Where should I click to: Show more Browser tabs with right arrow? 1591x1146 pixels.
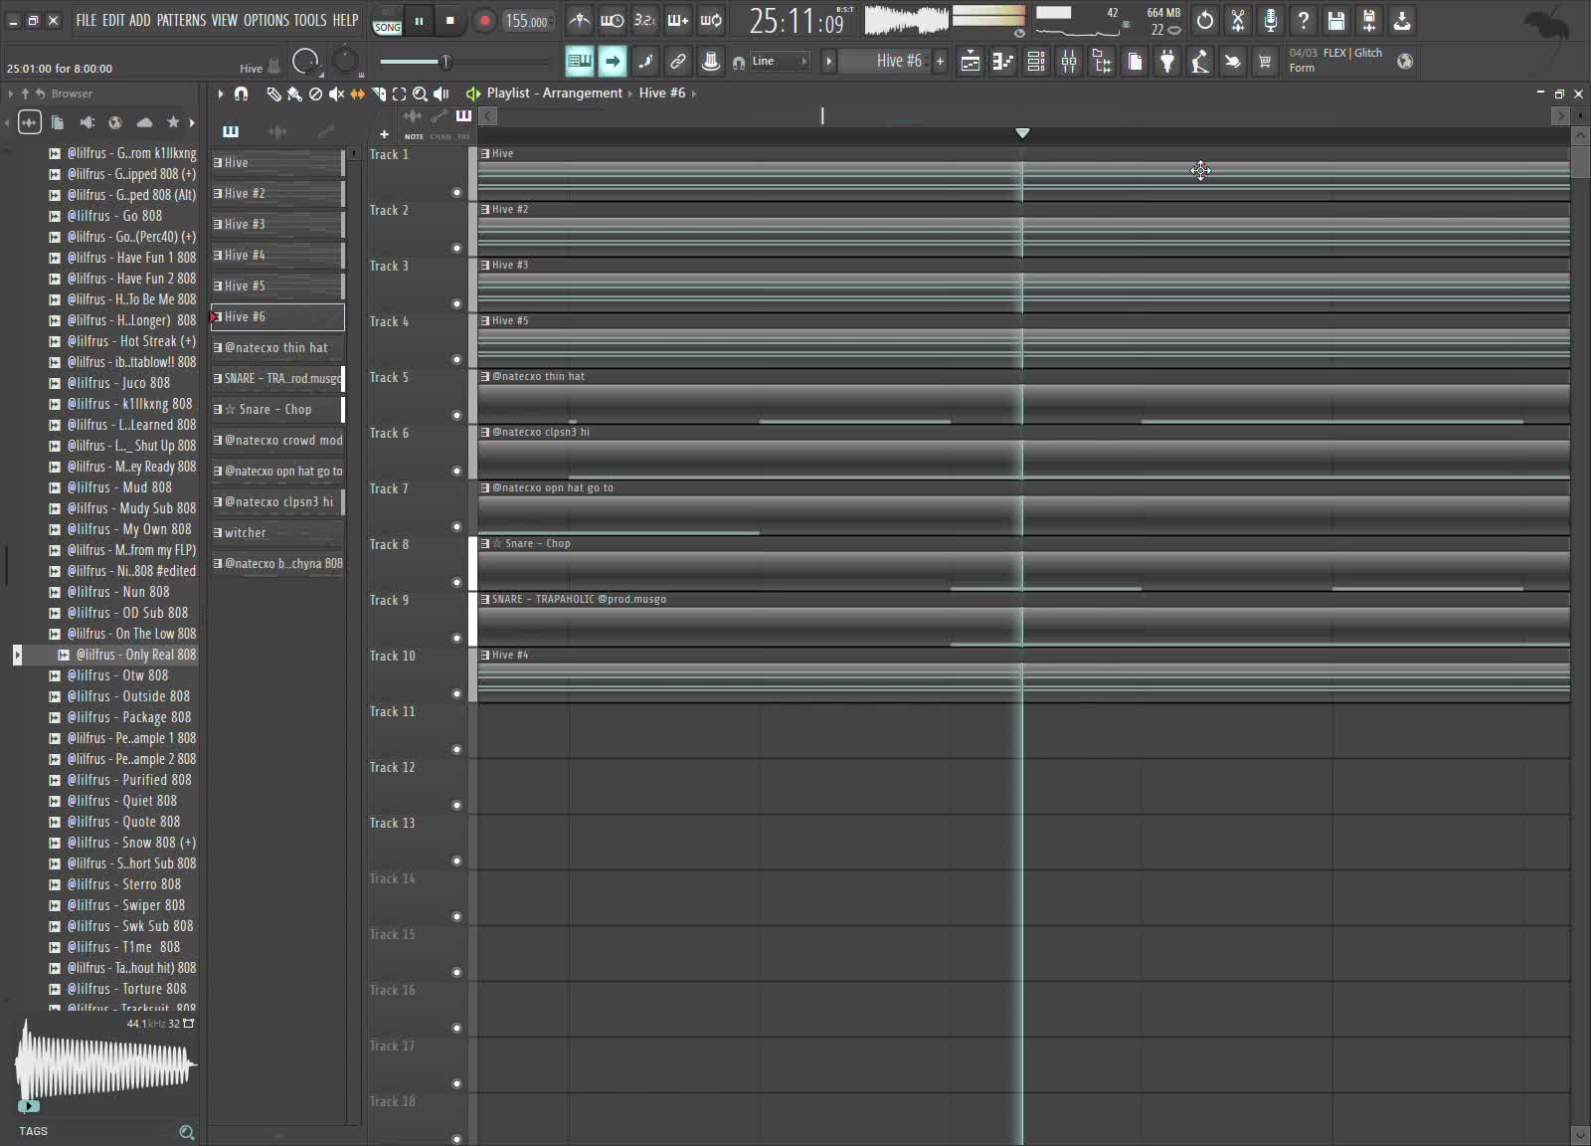coord(192,122)
